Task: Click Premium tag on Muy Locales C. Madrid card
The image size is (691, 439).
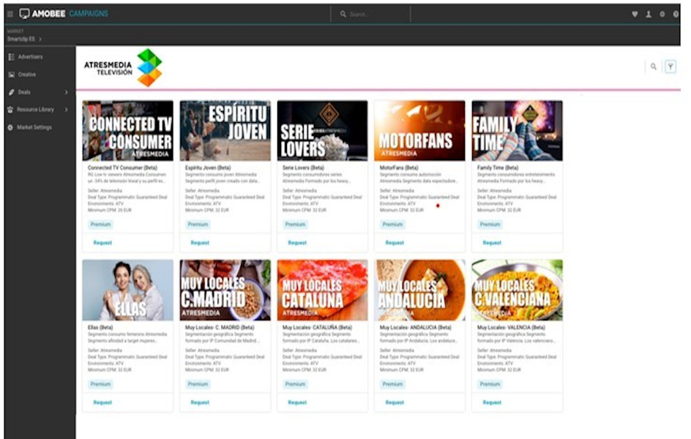Action: tap(198, 384)
